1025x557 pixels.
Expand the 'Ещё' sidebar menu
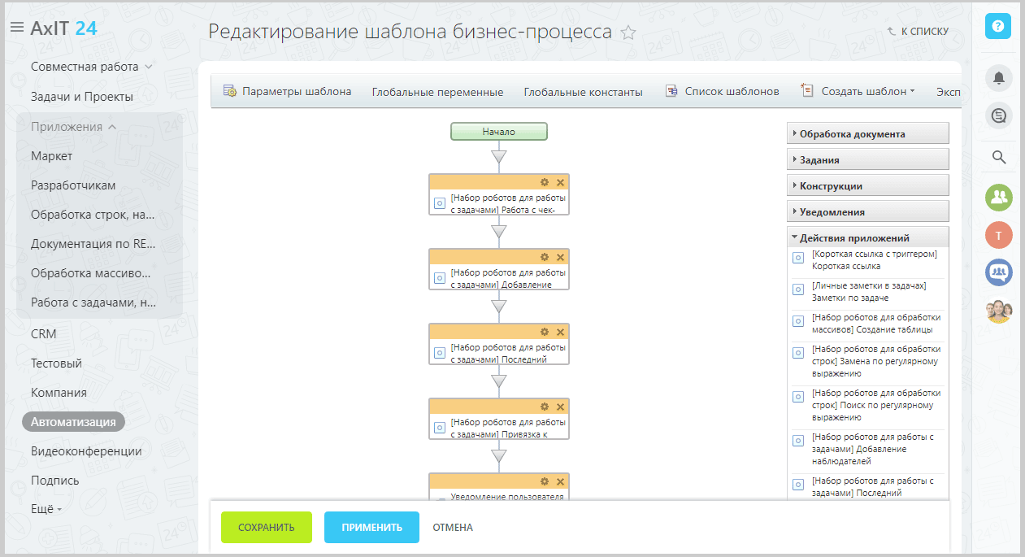(x=46, y=508)
